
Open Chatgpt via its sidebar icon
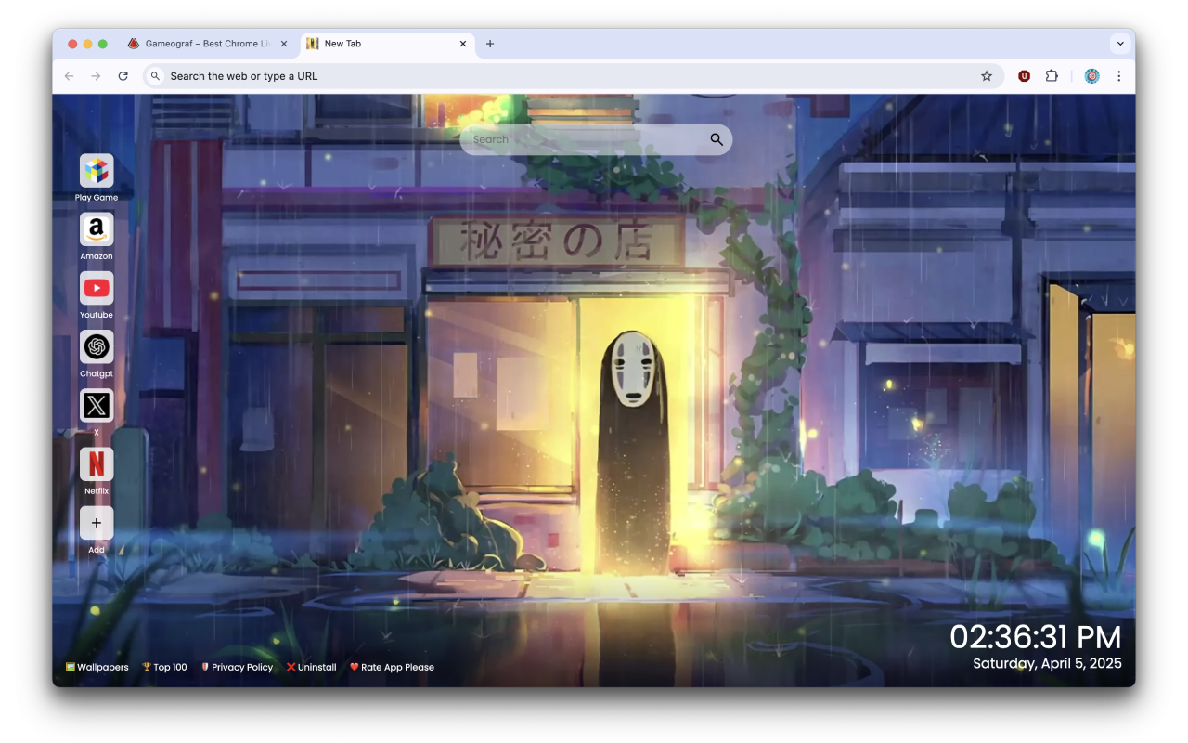point(97,347)
